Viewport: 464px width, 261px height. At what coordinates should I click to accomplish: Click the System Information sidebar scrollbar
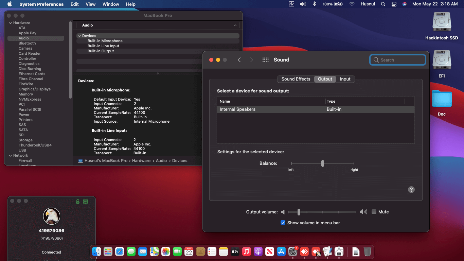pos(70,59)
